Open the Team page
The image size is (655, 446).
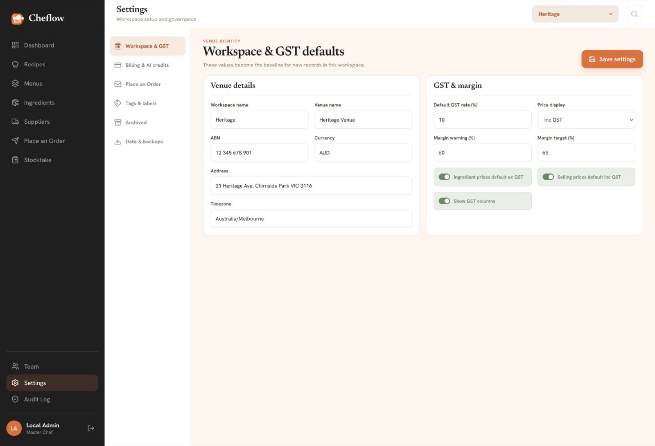point(52,367)
